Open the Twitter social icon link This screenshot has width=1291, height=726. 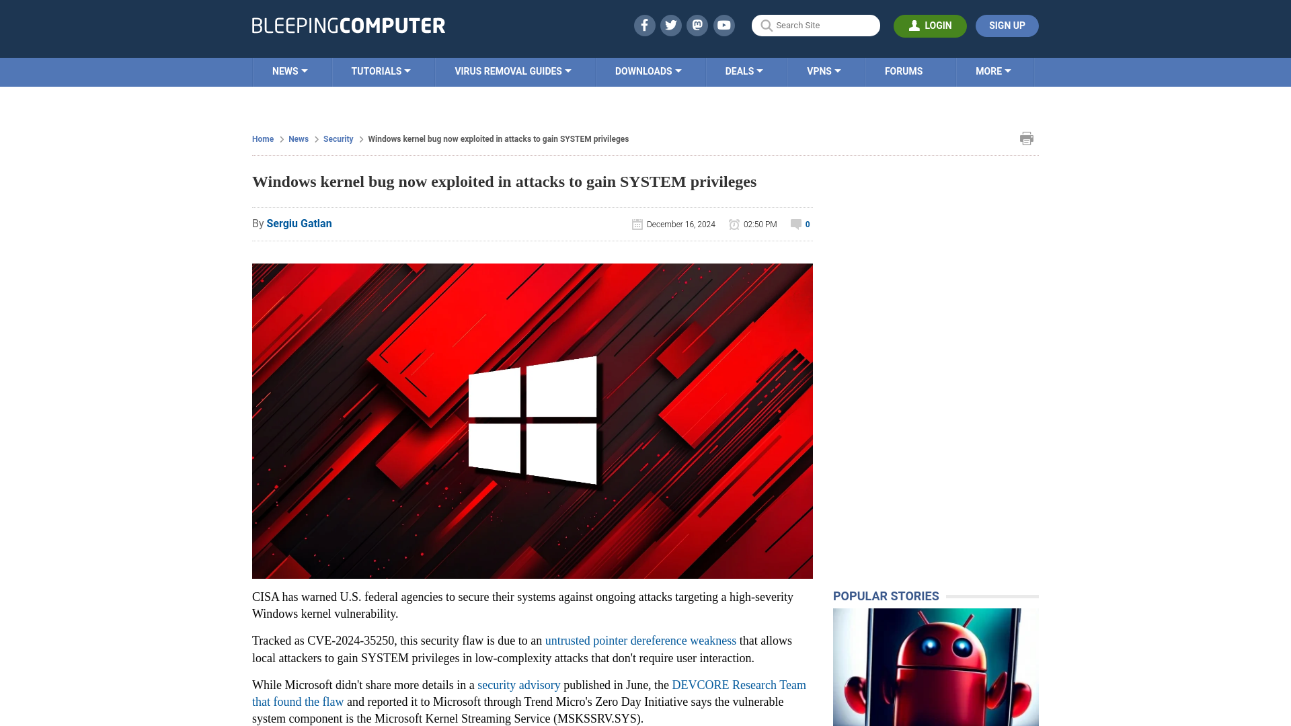tap(670, 25)
